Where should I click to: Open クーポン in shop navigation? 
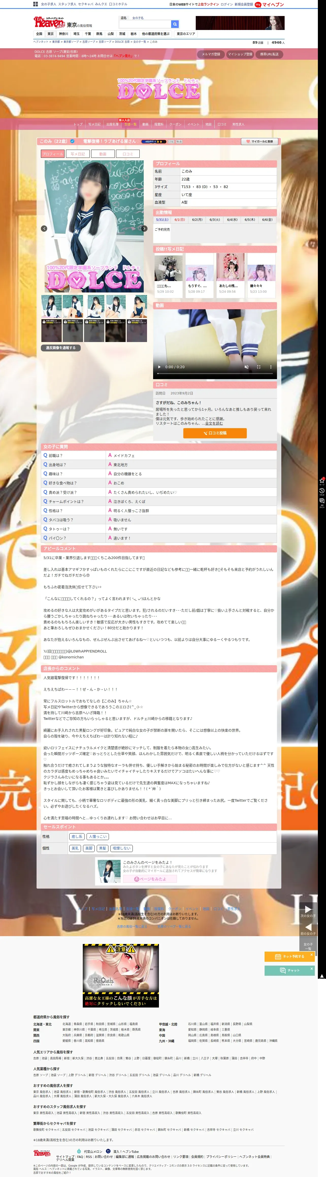coord(175,124)
